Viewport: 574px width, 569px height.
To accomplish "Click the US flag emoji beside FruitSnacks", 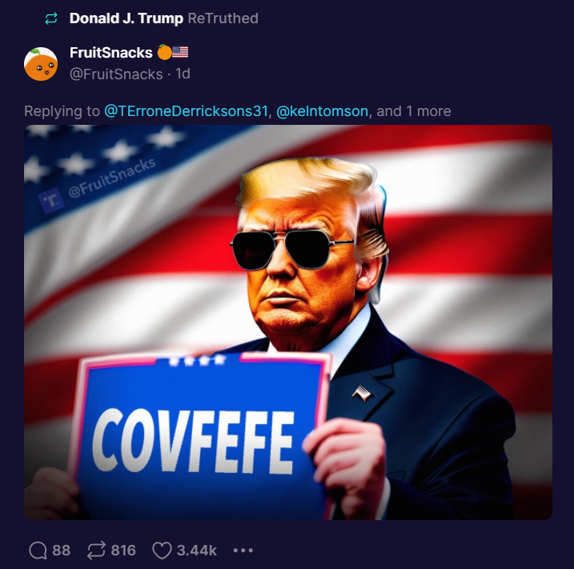I will click(x=180, y=52).
